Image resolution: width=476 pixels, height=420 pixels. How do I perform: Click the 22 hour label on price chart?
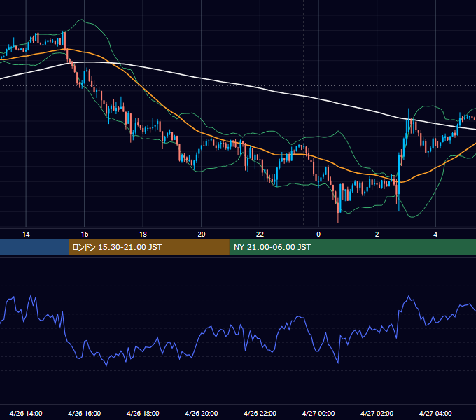(260, 234)
